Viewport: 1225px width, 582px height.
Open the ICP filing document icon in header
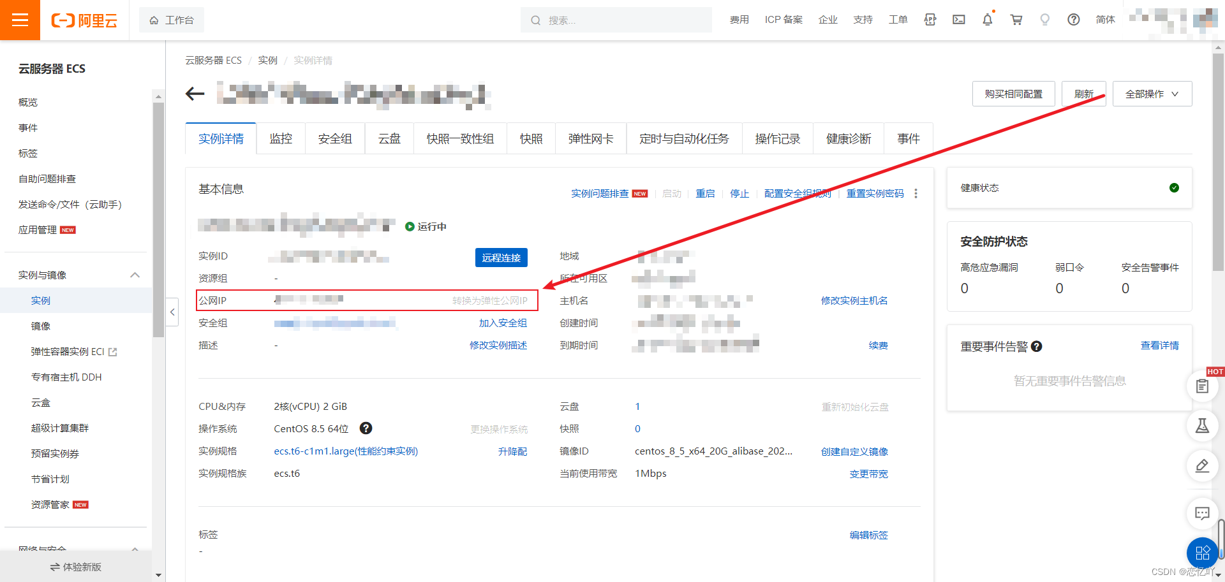pos(930,20)
